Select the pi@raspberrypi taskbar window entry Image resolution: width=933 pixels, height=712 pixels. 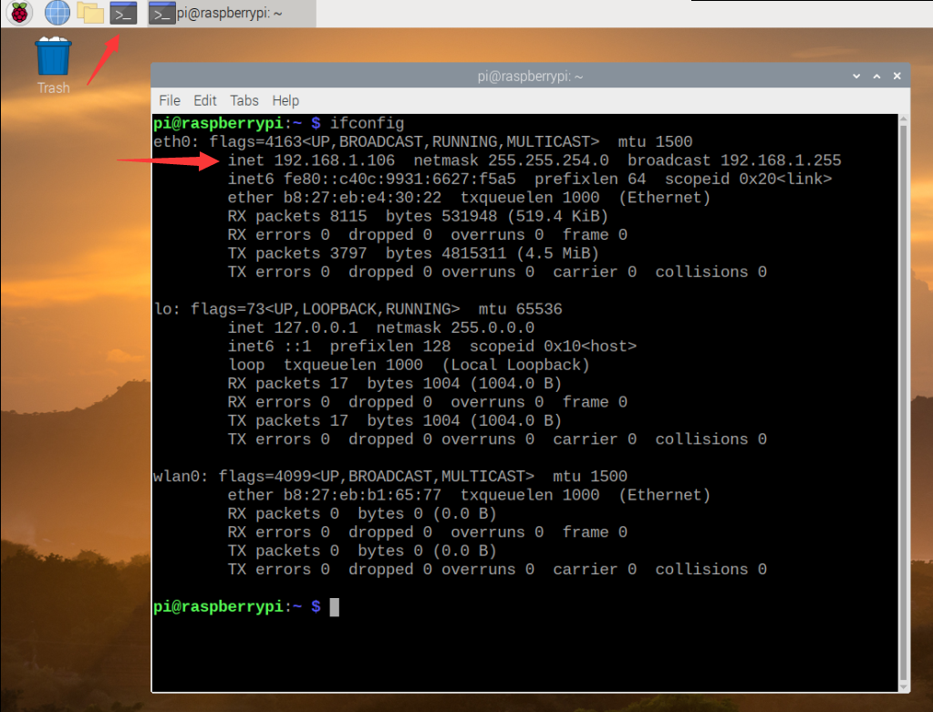[x=232, y=13]
